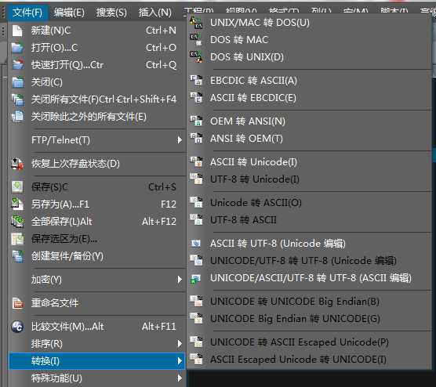Screen dimensions: 436x387
Task: Select ASCII Escaped Unicode 转 UNICODE(I)
Action: pyautogui.click(x=310, y=360)
